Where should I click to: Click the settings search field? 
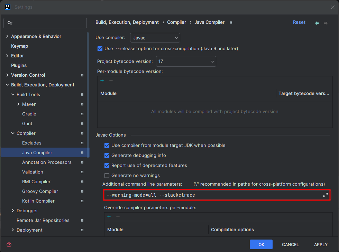tap(45, 23)
